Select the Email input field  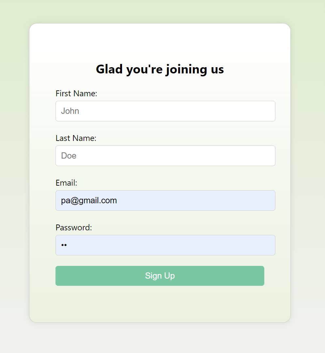click(x=165, y=200)
